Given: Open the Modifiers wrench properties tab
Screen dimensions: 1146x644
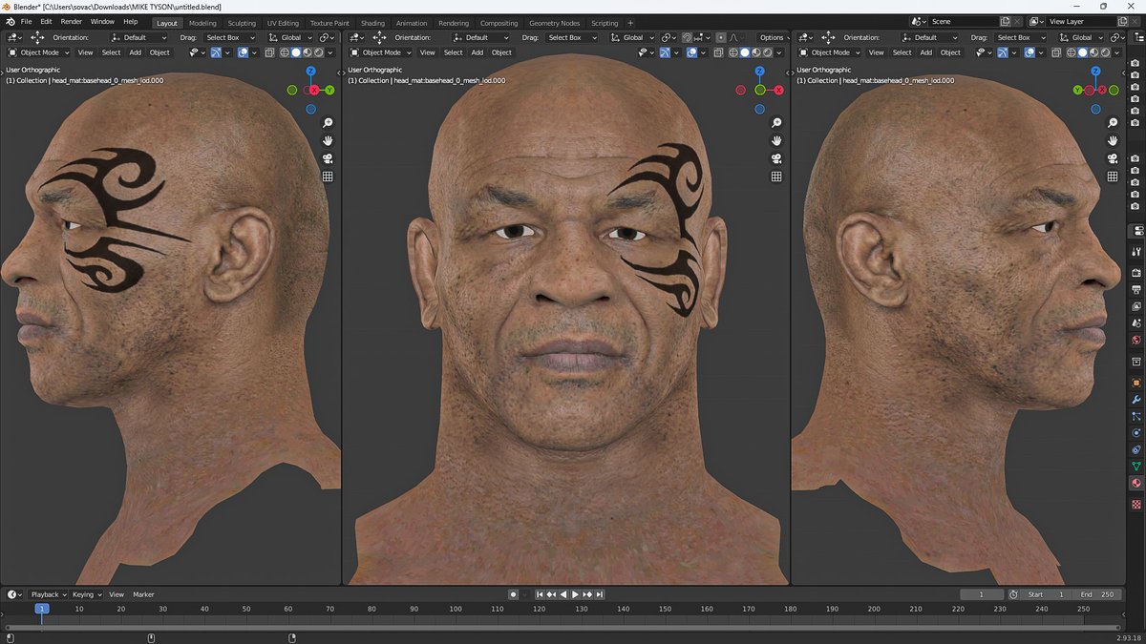Looking at the screenshot, I should pyautogui.click(x=1136, y=400).
